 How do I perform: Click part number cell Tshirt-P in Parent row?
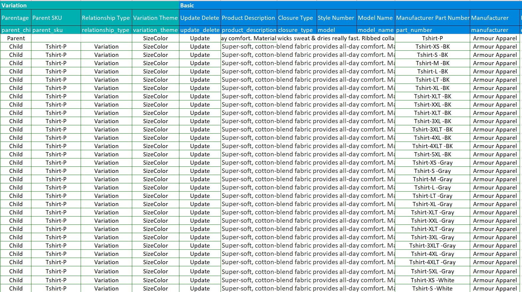coord(432,38)
